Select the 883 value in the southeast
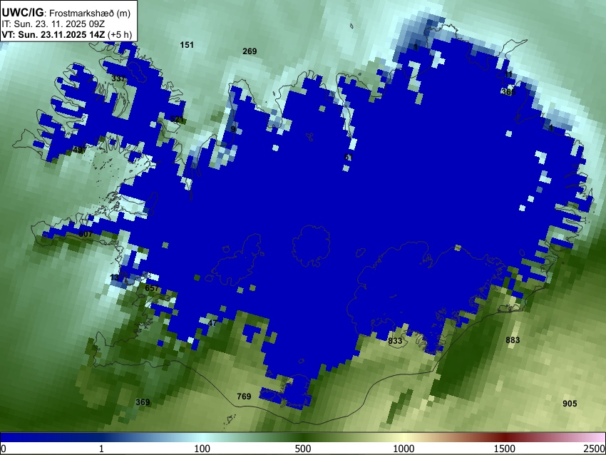The image size is (606, 455). [x=513, y=339]
